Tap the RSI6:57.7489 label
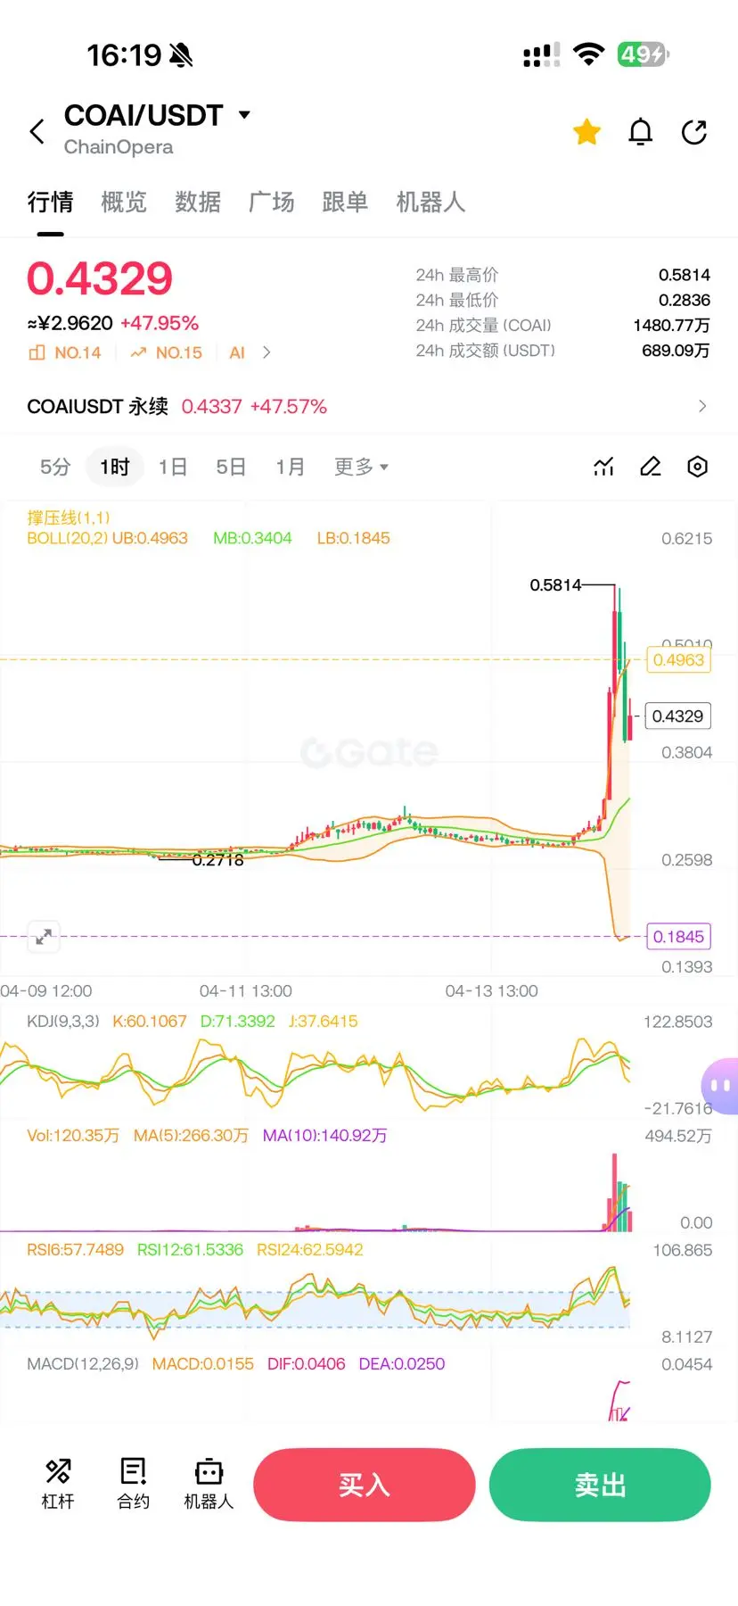Screen dimensions: 738x1606 coord(75,1250)
